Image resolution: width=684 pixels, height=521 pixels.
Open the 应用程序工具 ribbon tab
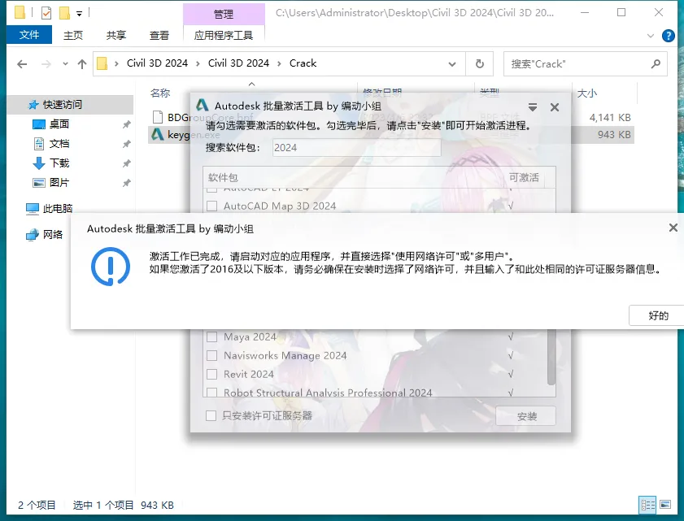[x=224, y=35]
